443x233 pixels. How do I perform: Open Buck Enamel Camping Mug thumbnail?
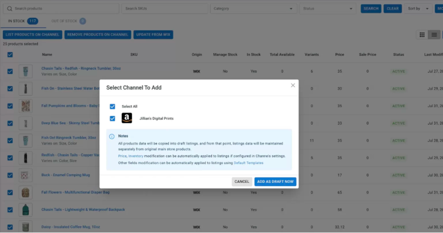[x=26, y=175]
